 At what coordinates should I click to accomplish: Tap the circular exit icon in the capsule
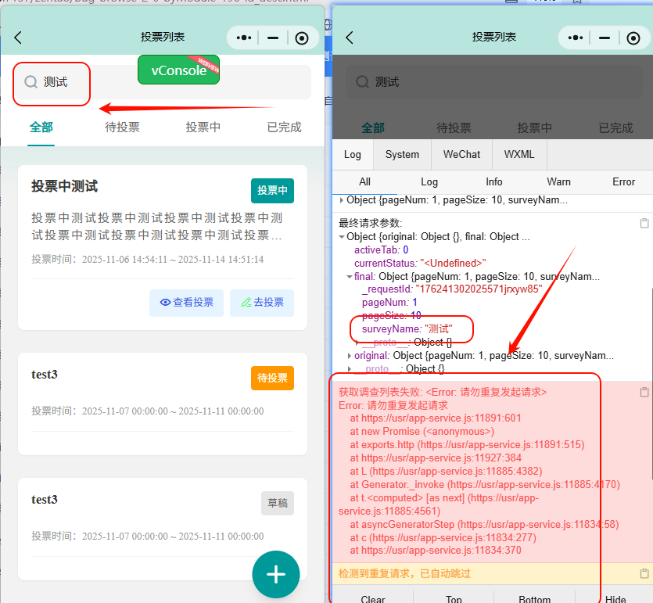pos(302,38)
